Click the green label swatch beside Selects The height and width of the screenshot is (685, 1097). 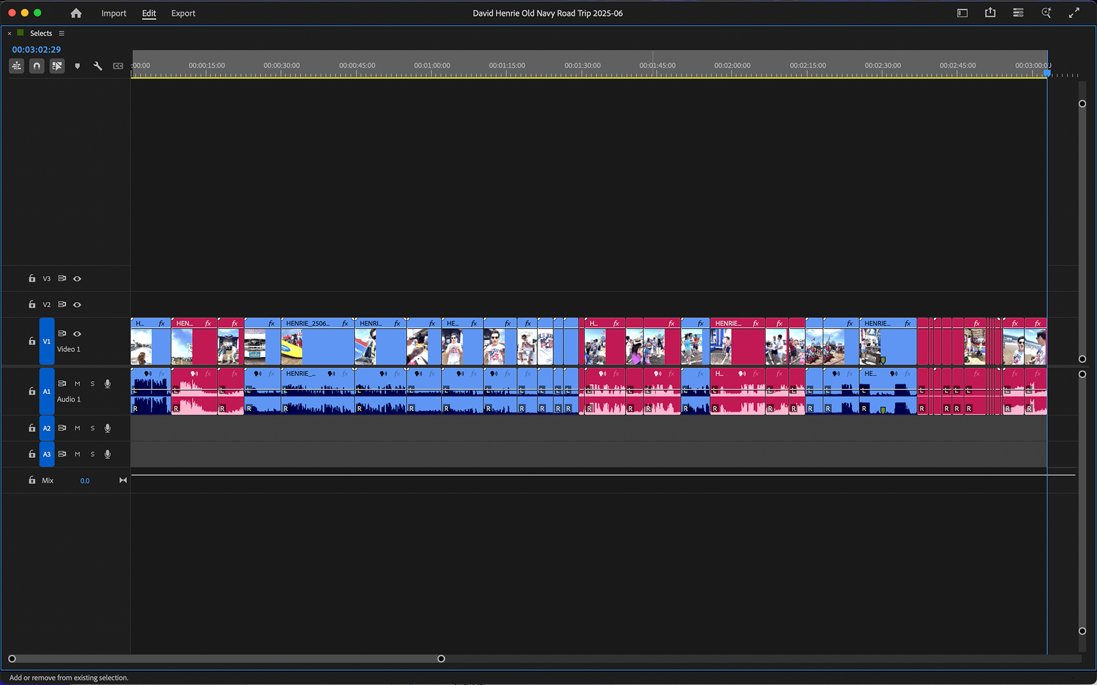coord(20,33)
